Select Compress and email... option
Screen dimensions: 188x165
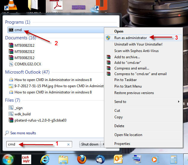pos(132,68)
